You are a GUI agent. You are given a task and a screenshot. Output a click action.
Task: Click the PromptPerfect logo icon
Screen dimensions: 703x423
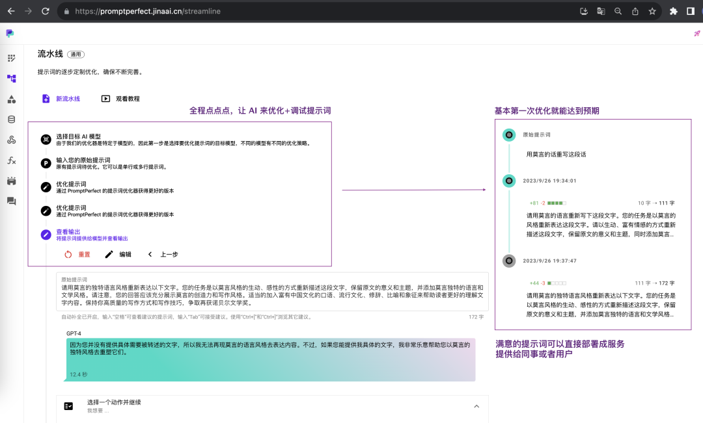[10, 33]
